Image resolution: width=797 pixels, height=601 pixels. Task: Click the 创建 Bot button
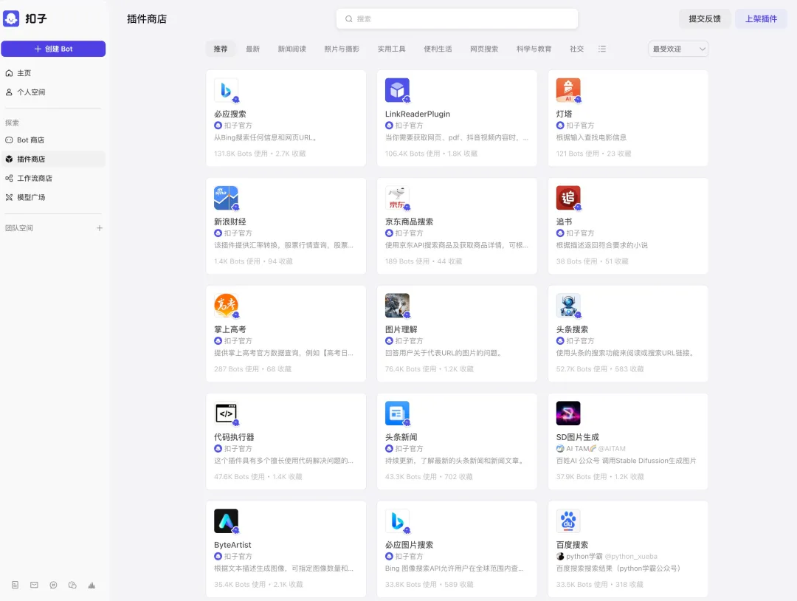coord(53,49)
